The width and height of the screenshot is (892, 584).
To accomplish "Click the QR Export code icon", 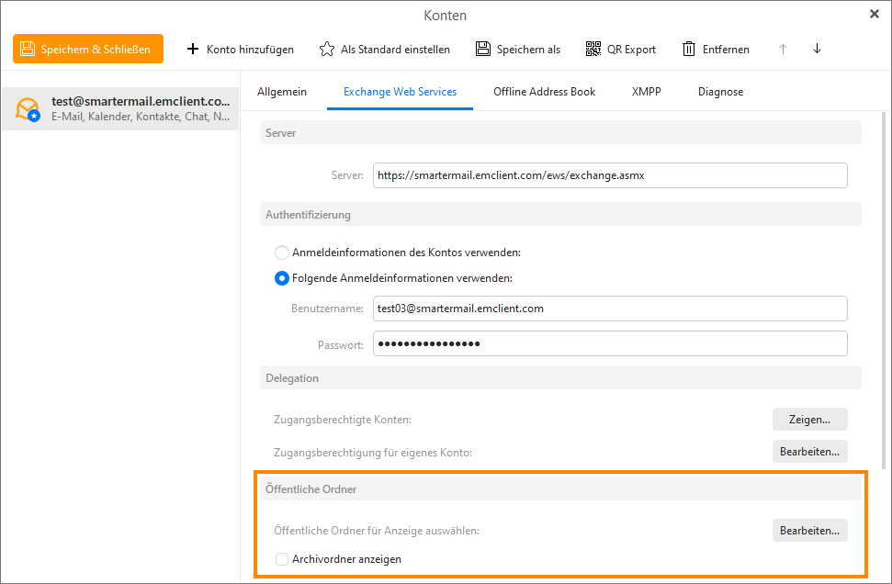I will tap(593, 50).
